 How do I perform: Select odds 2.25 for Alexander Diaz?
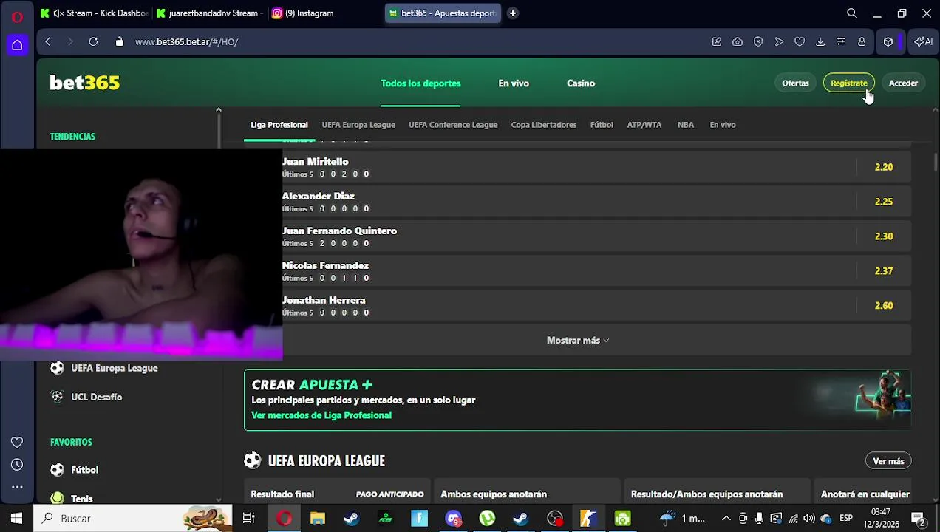pyautogui.click(x=884, y=202)
